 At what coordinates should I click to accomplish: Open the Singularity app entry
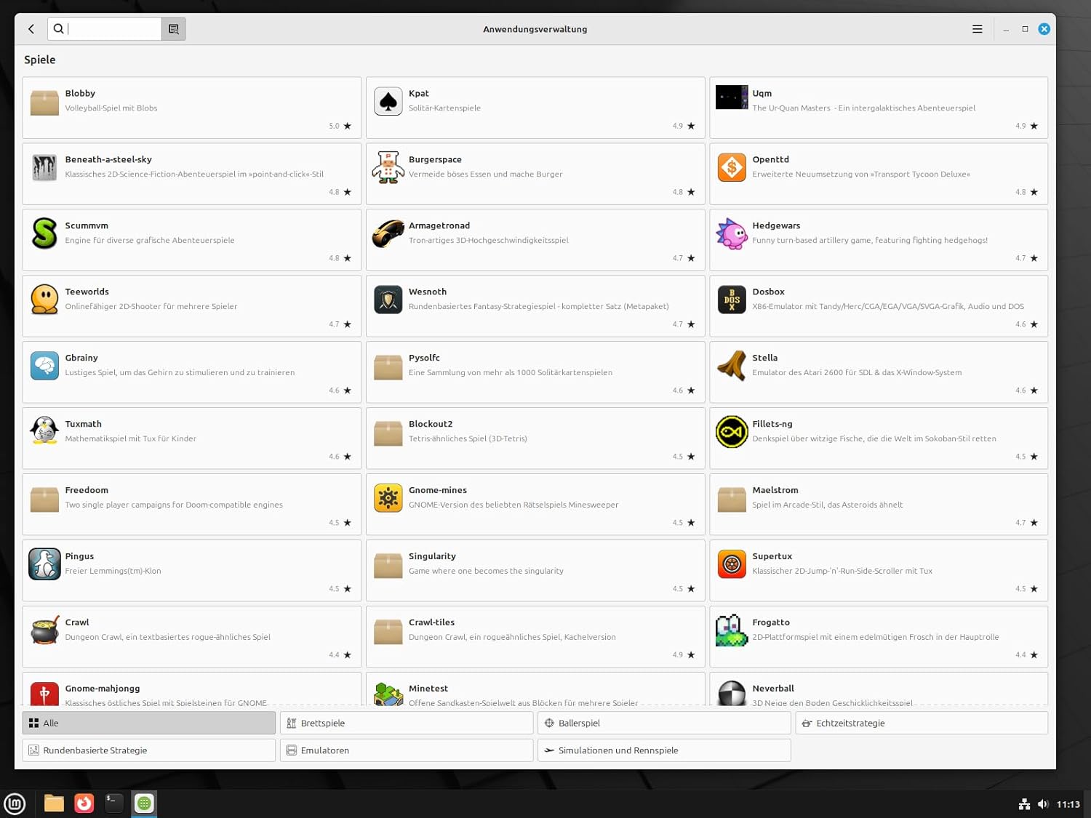click(535, 571)
